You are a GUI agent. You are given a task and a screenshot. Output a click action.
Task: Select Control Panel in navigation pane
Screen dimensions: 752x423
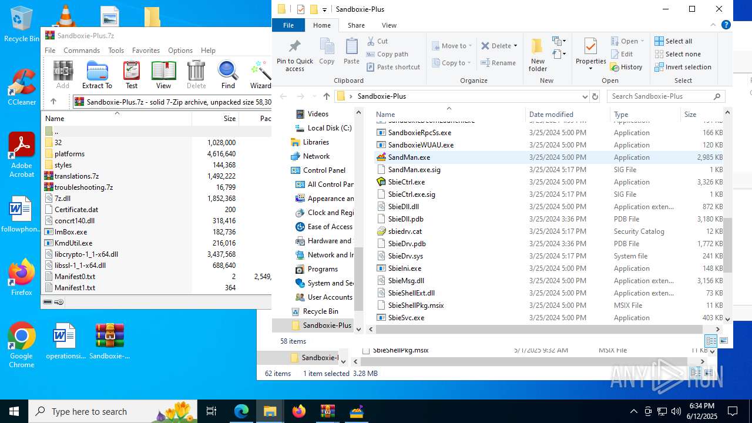(324, 170)
